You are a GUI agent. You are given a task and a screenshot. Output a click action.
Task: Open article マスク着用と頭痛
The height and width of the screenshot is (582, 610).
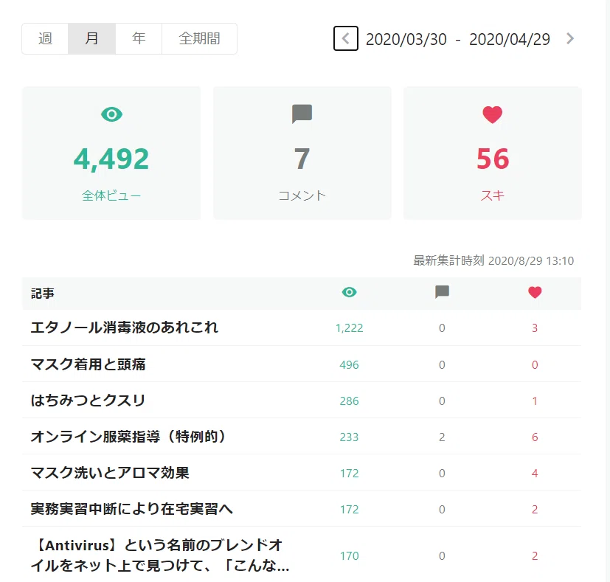click(x=89, y=364)
